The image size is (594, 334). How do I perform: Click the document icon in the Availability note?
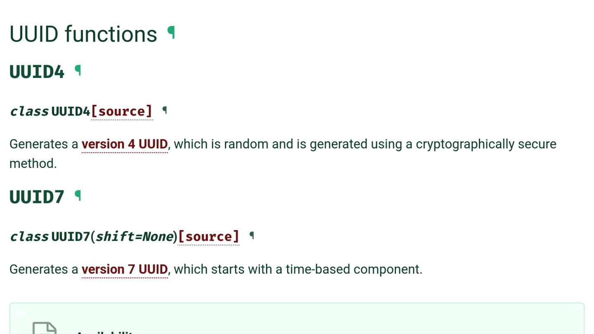(x=45, y=329)
